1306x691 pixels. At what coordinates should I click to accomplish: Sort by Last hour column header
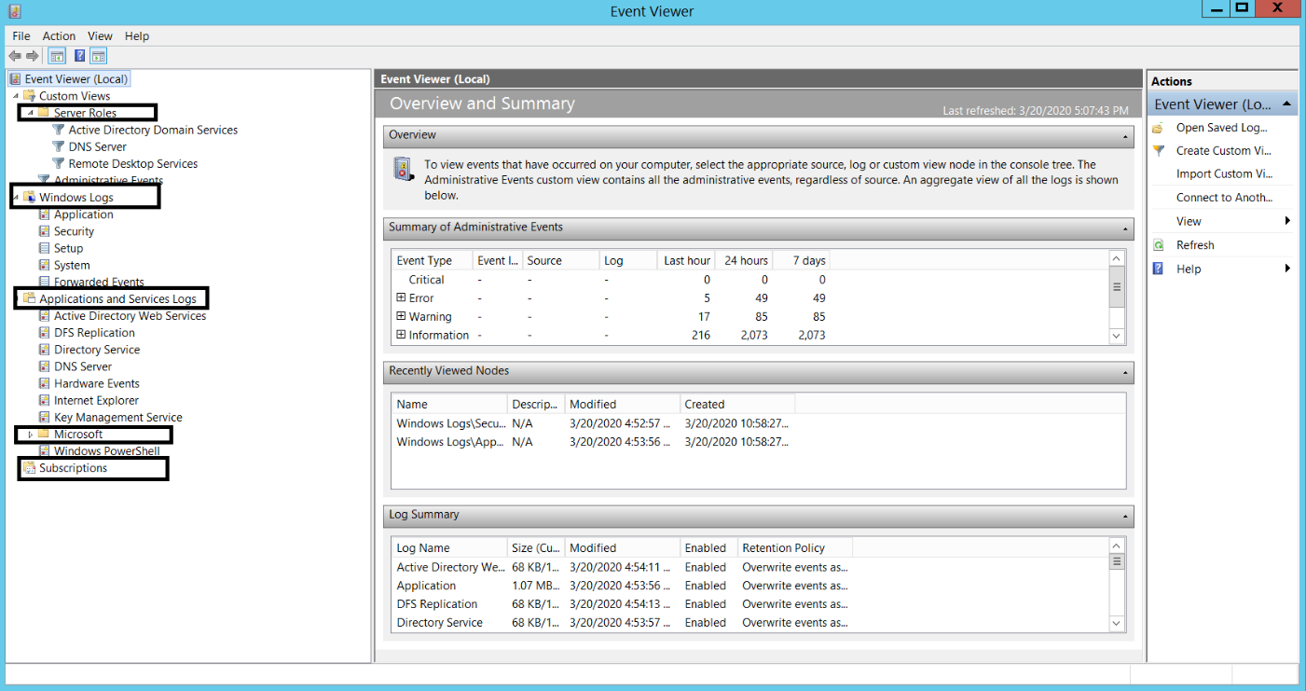coord(687,260)
